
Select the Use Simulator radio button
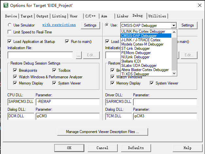9,25
